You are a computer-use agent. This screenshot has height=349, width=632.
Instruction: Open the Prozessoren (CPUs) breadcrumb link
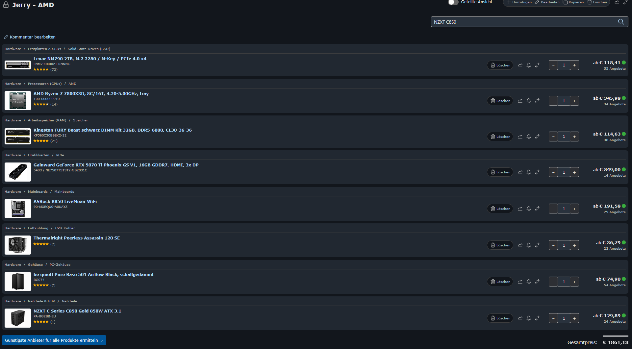[x=45, y=84]
